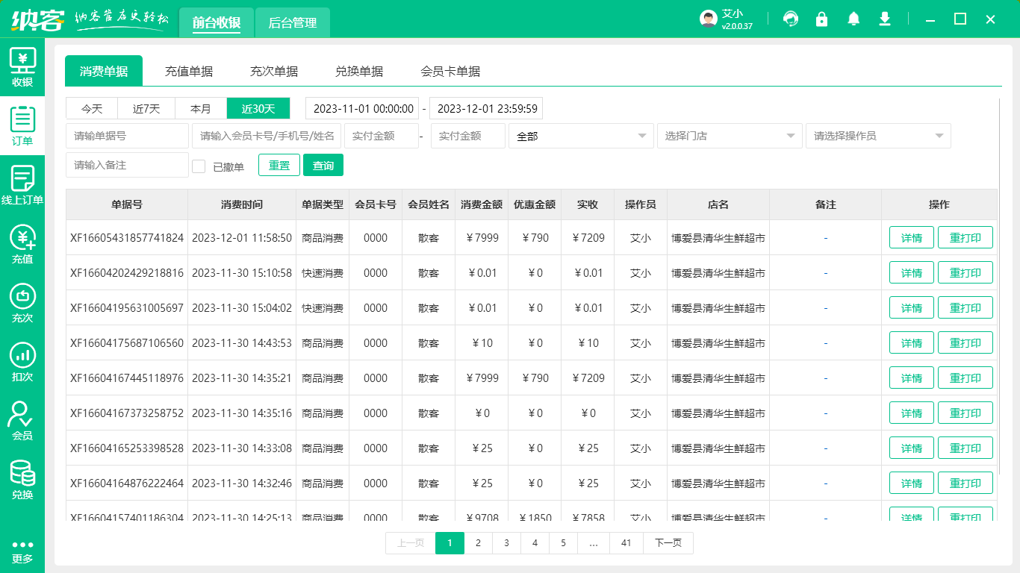
Task: Click the lock screen icon in title bar
Action: pos(822,19)
